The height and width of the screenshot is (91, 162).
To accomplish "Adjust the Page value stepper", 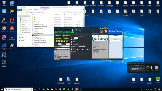I will tap(77, 38).
